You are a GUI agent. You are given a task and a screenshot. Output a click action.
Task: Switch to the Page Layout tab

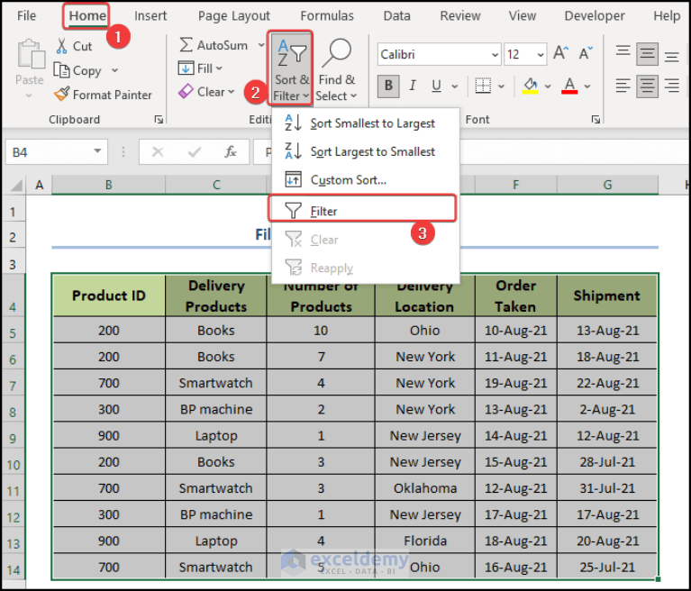click(233, 16)
